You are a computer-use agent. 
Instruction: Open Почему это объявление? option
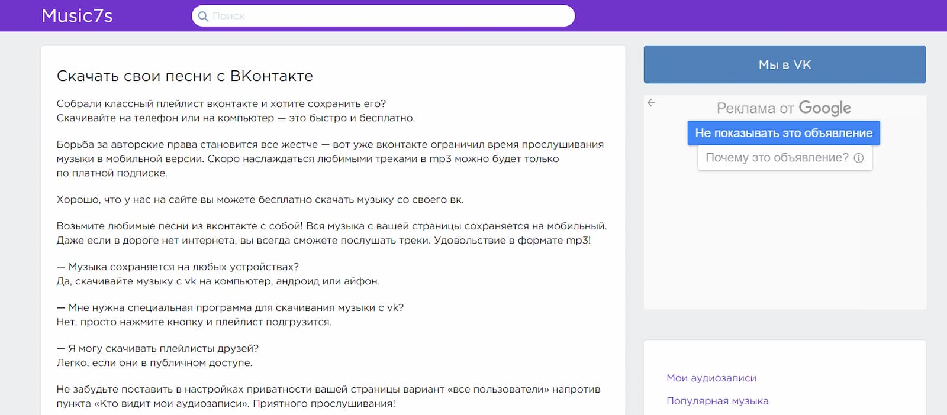(x=785, y=158)
